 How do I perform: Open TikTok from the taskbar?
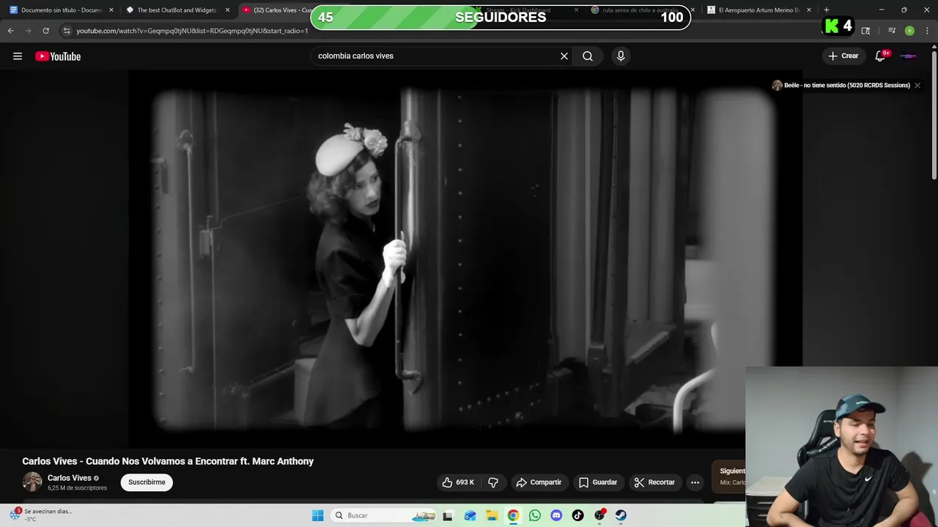[x=578, y=515]
